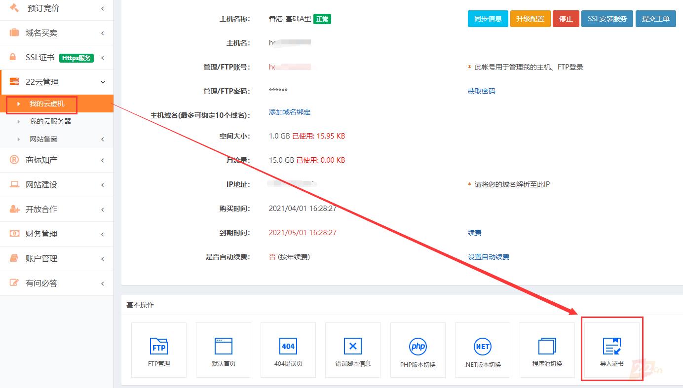Open the 财务管理 menu label
The width and height of the screenshot is (683, 388).
(41, 234)
